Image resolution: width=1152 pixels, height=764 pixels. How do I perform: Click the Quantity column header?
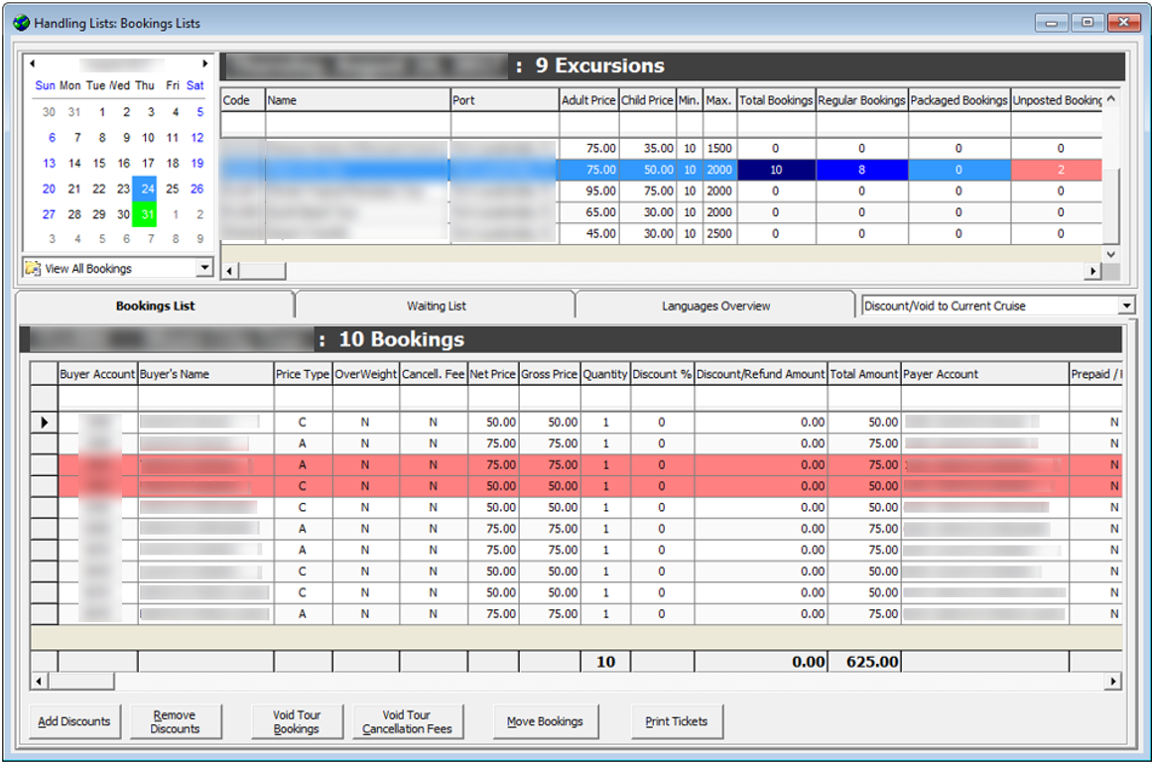605,374
